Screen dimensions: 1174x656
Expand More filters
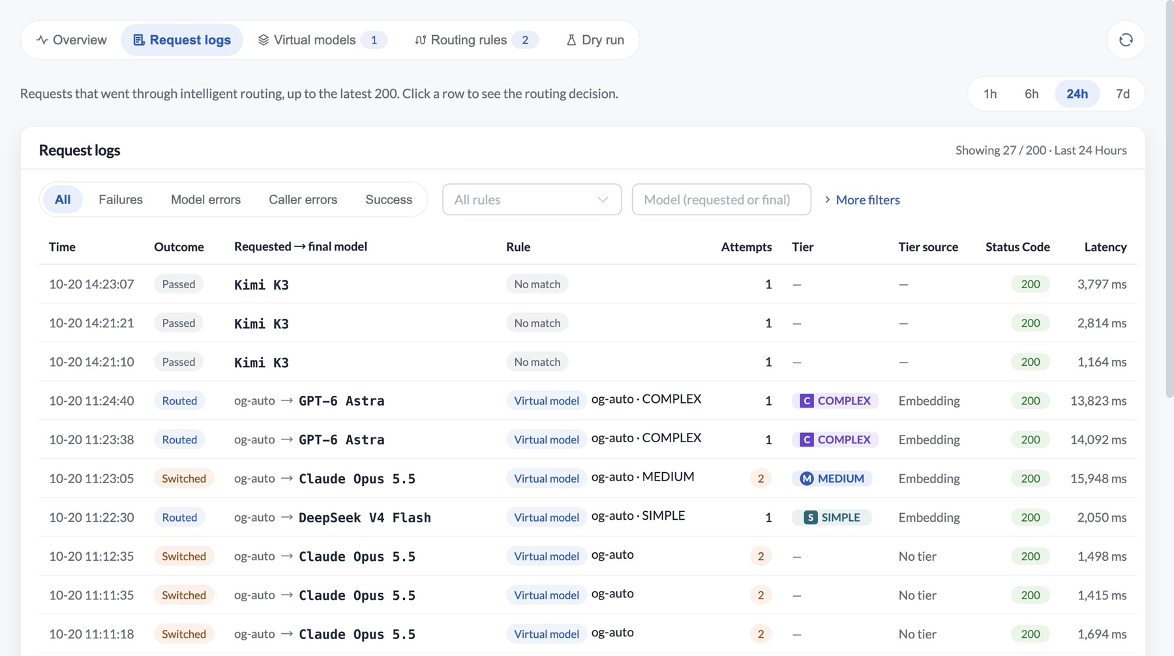(862, 200)
